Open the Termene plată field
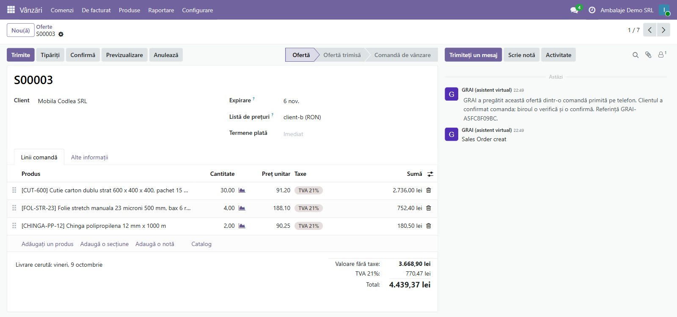This screenshot has width=677, height=317. pyautogui.click(x=357, y=134)
